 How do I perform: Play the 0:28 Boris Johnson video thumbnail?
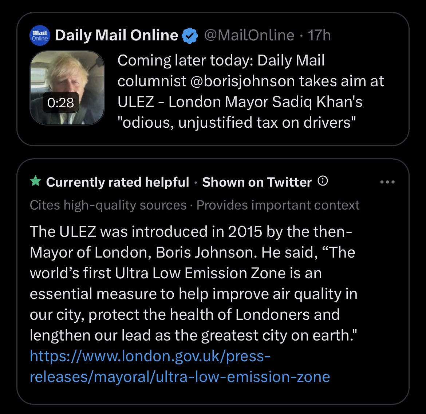[67, 88]
